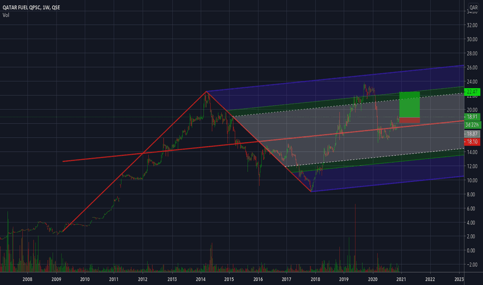Image resolution: width=483 pixels, height=285 pixels.
Task: Click the 28.00 price axis label
Action: coord(472,53)
